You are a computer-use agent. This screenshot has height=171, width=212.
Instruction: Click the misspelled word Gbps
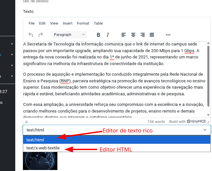(x=189, y=51)
